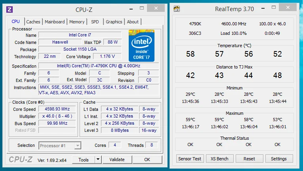
Task: Click the Specification field i7-4790K text
Action: click(99, 66)
